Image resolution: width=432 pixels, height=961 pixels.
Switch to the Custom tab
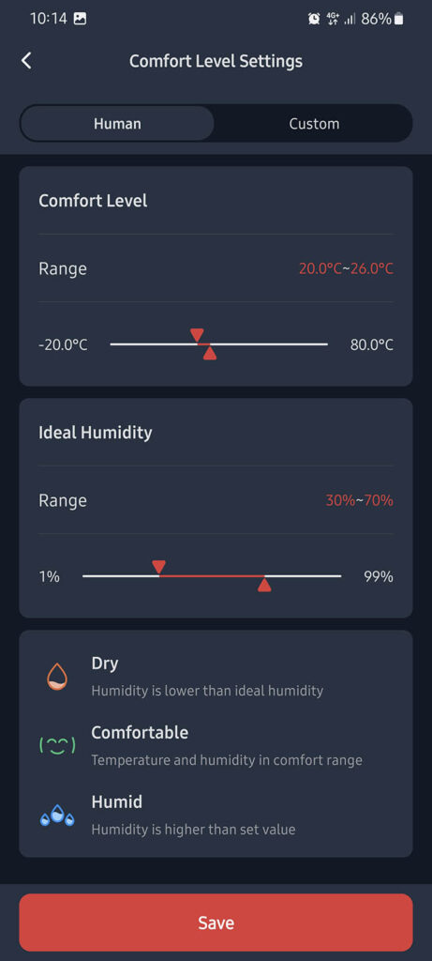(x=314, y=124)
